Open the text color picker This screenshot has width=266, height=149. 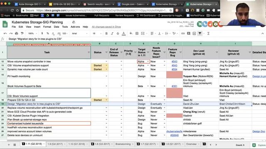124,34
